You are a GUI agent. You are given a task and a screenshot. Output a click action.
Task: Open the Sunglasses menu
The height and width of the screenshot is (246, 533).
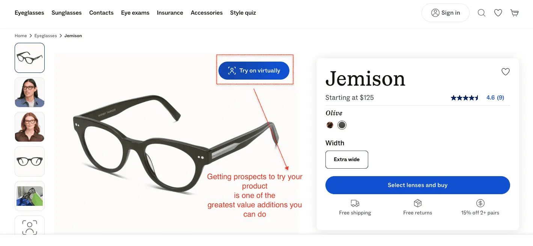66,12
